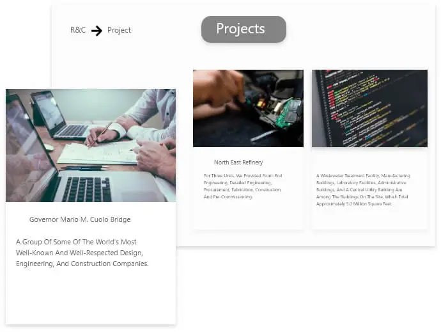
Task: Open the code editor screen photo
Action: (x=369, y=108)
